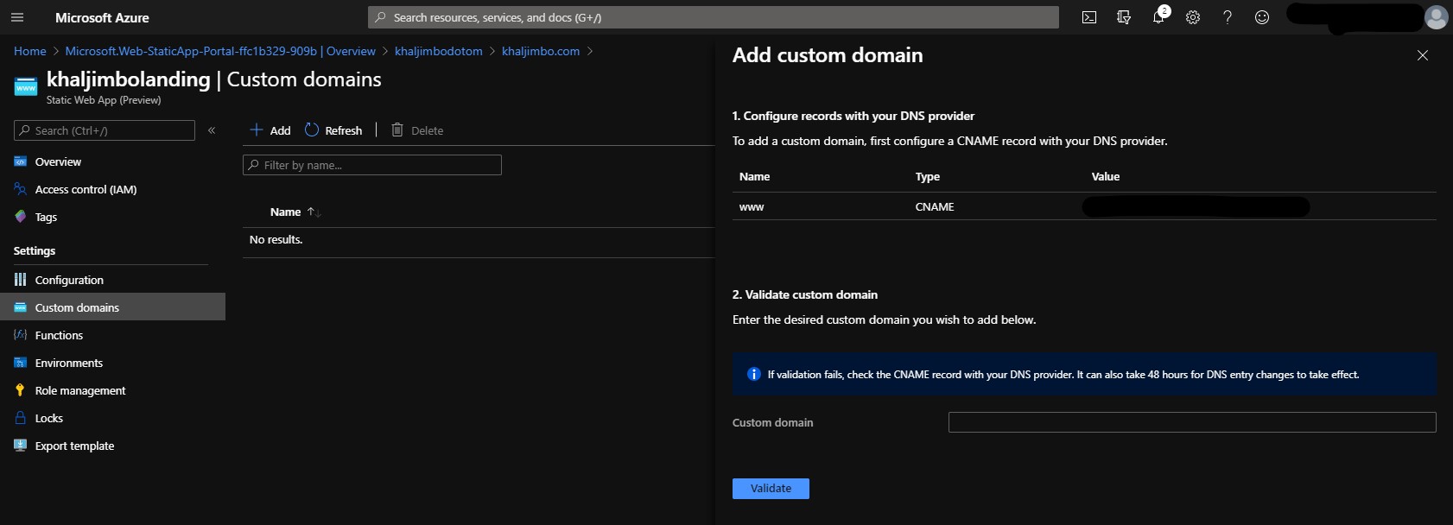Open Configuration settings
Image resolution: width=1453 pixels, height=525 pixels.
[x=112, y=280]
